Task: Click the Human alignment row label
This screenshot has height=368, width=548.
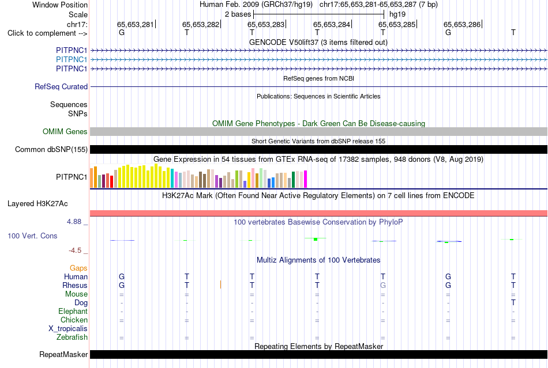Action: click(x=76, y=276)
